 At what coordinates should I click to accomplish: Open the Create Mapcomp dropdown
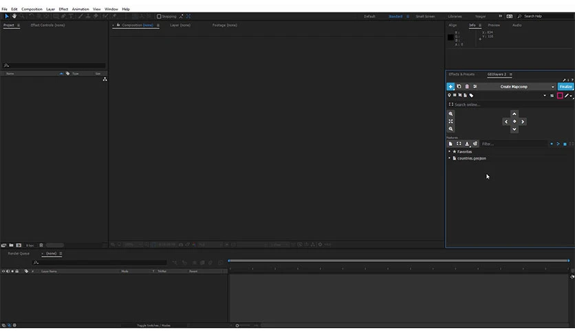[x=552, y=87]
